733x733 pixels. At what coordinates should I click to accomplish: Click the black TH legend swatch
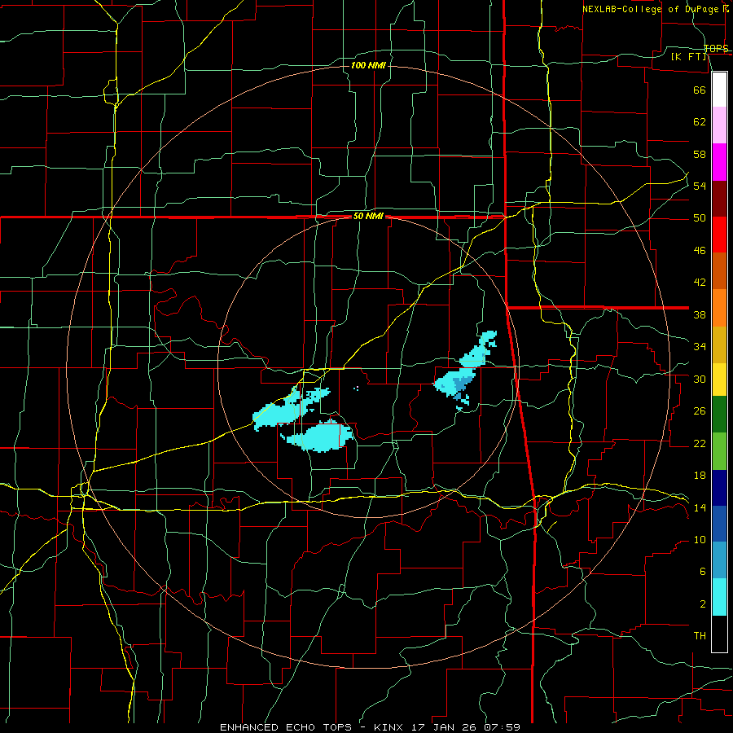719,634
